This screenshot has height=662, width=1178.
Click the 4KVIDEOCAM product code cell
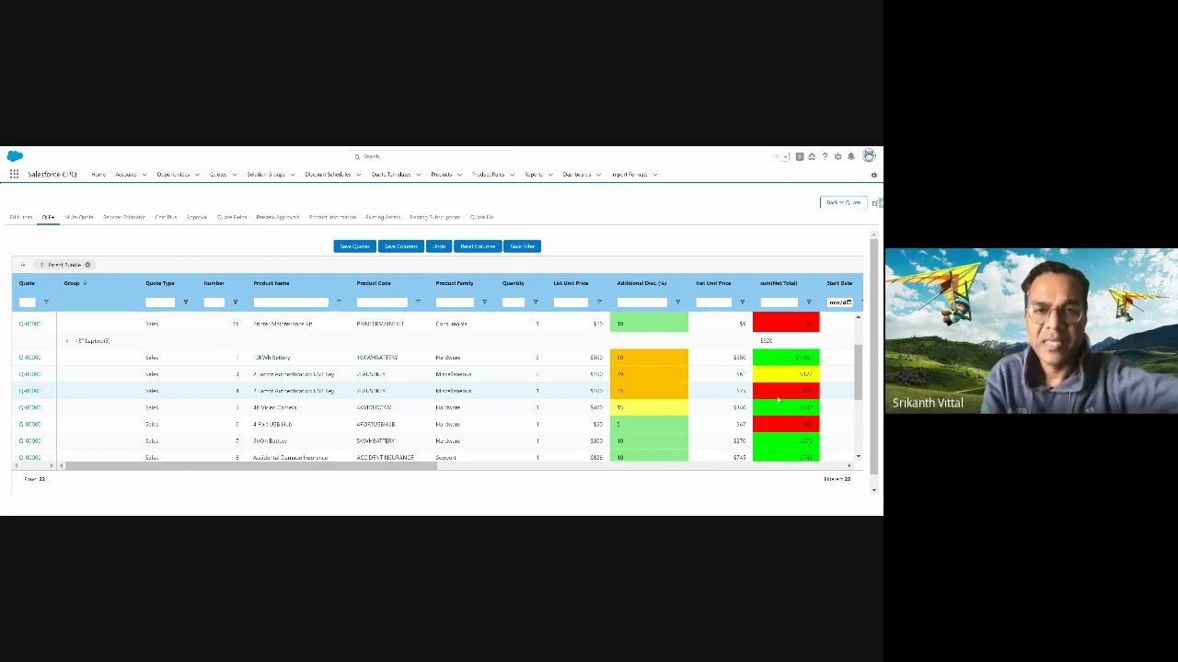(374, 407)
